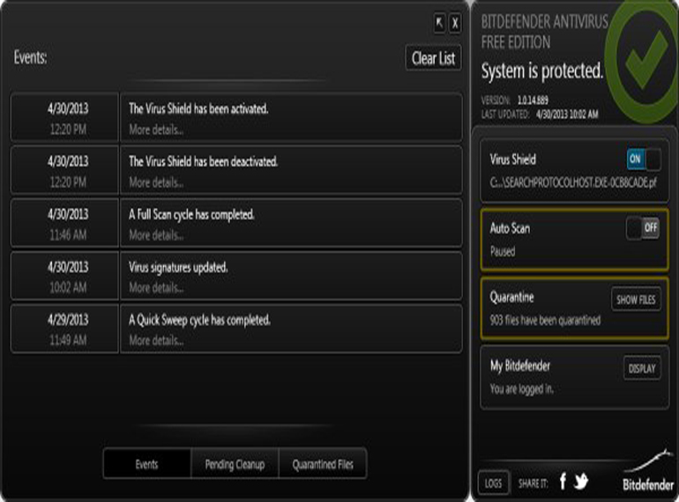Screen dimensions: 679x502
Task: Open More details for Full Scan completed
Action: [156, 235]
